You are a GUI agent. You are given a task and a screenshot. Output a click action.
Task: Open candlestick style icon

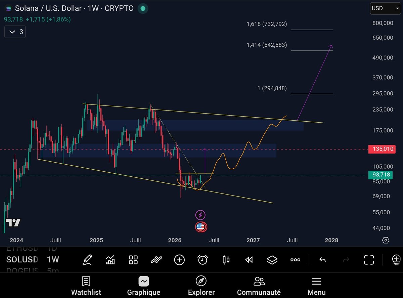pyautogui.click(x=226, y=260)
